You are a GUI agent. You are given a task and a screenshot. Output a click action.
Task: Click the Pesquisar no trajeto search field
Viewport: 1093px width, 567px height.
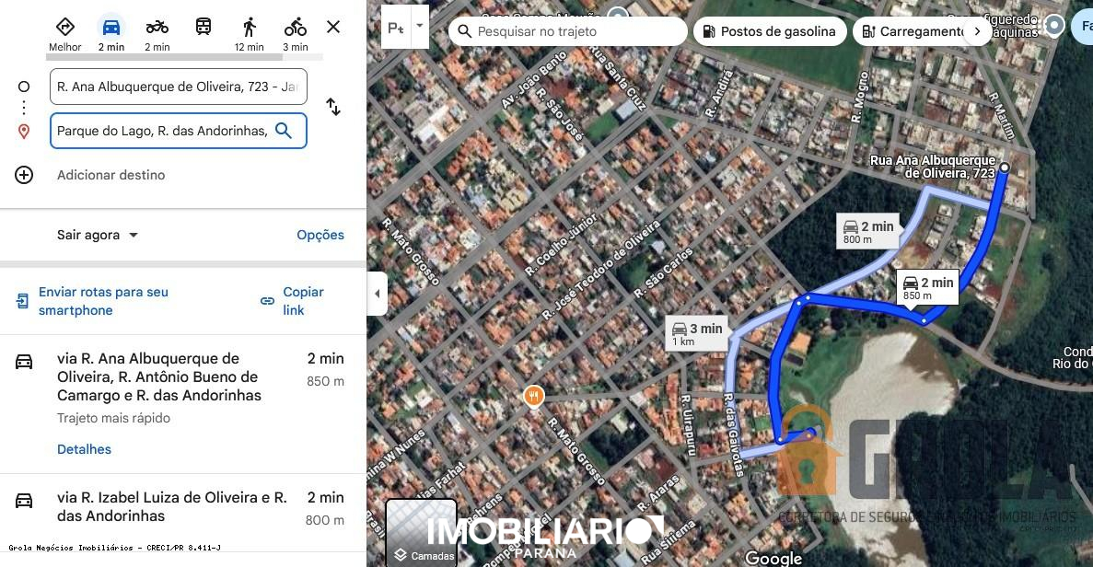coord(567,31)
